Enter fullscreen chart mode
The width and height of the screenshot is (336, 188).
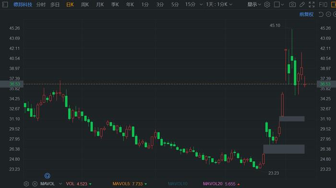pos(312,4)
